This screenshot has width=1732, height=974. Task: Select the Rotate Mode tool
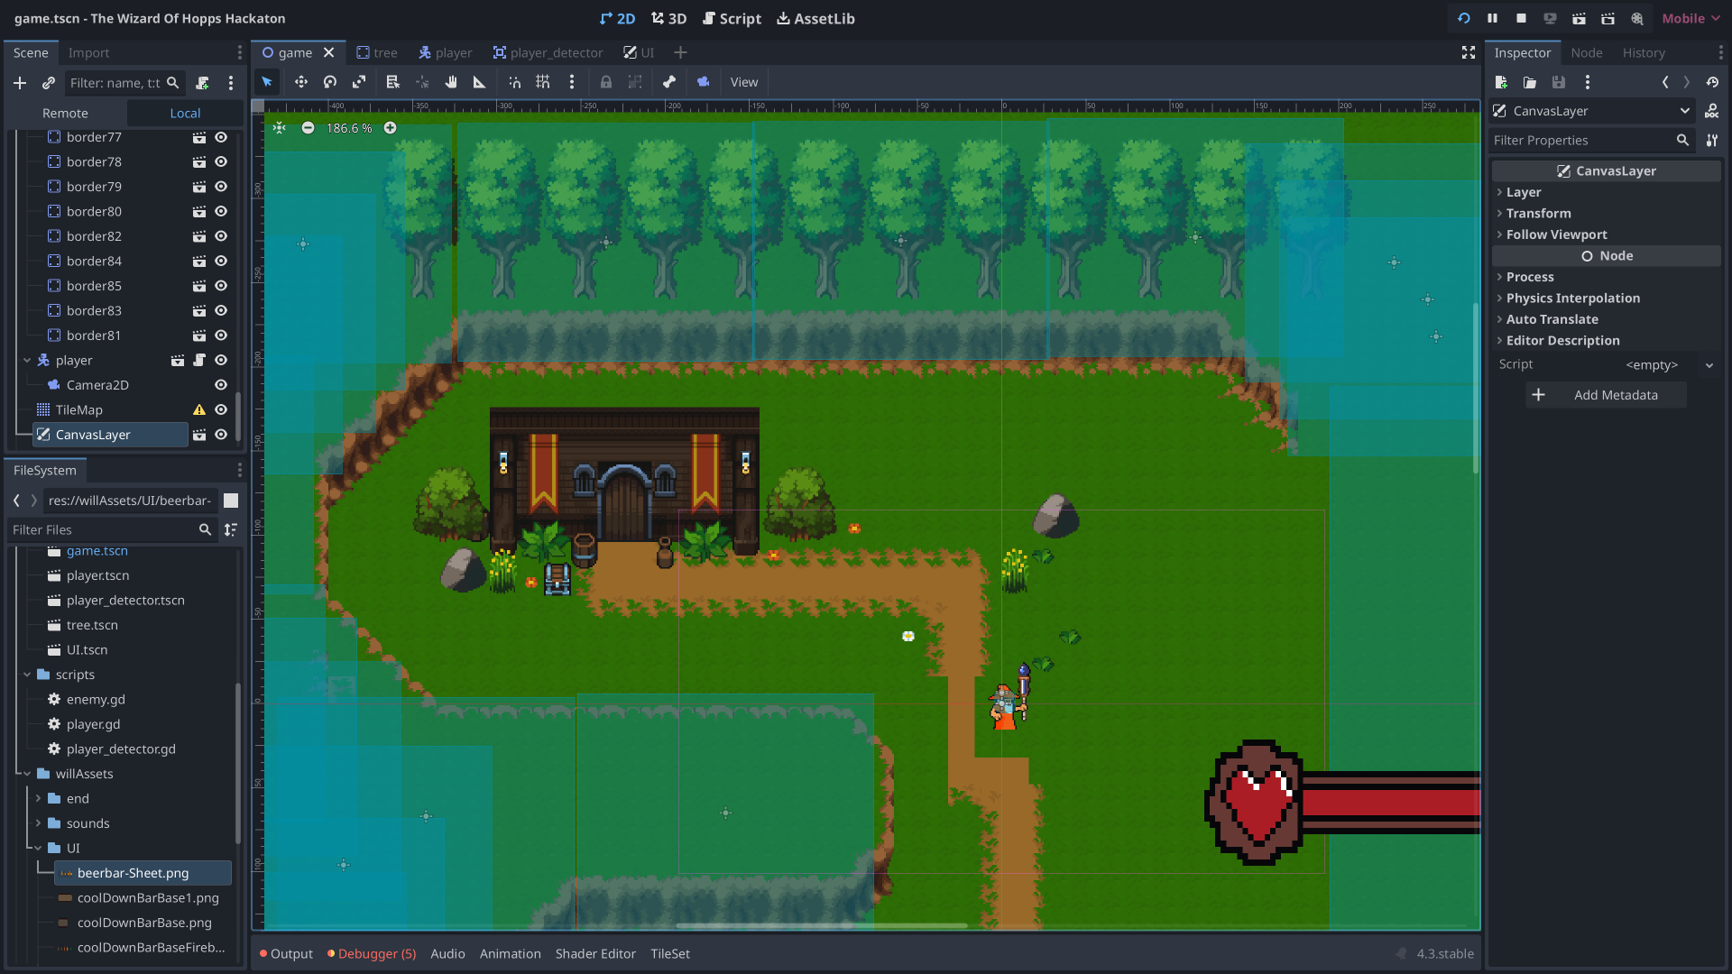(x=330, y=82)
